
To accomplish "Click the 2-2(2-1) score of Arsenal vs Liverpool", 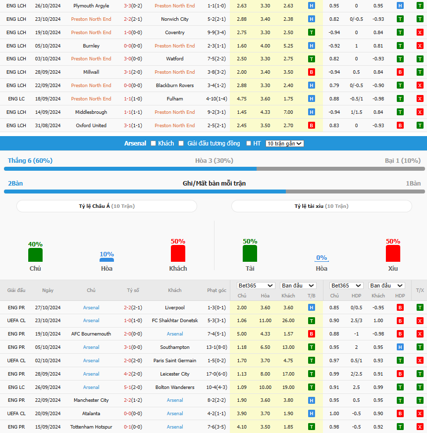I will coord(133,307).
